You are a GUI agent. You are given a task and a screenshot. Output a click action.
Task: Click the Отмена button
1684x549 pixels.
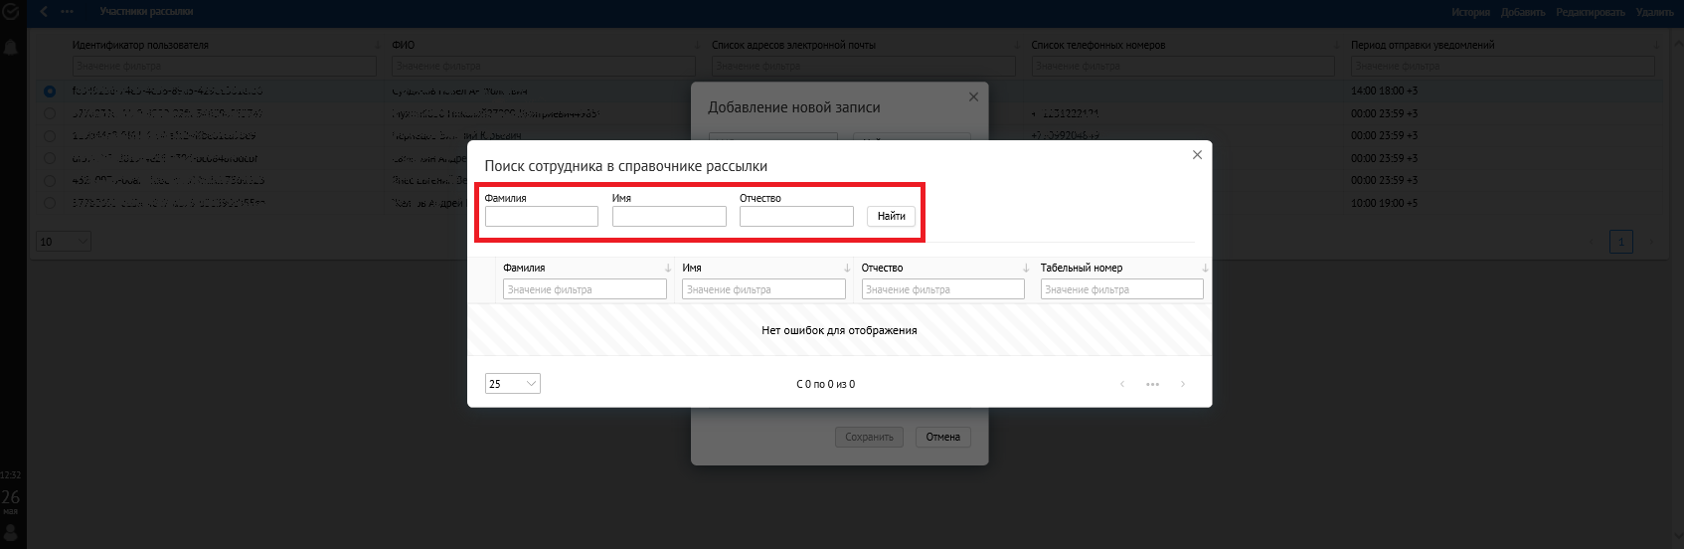(x=942, y=437)
